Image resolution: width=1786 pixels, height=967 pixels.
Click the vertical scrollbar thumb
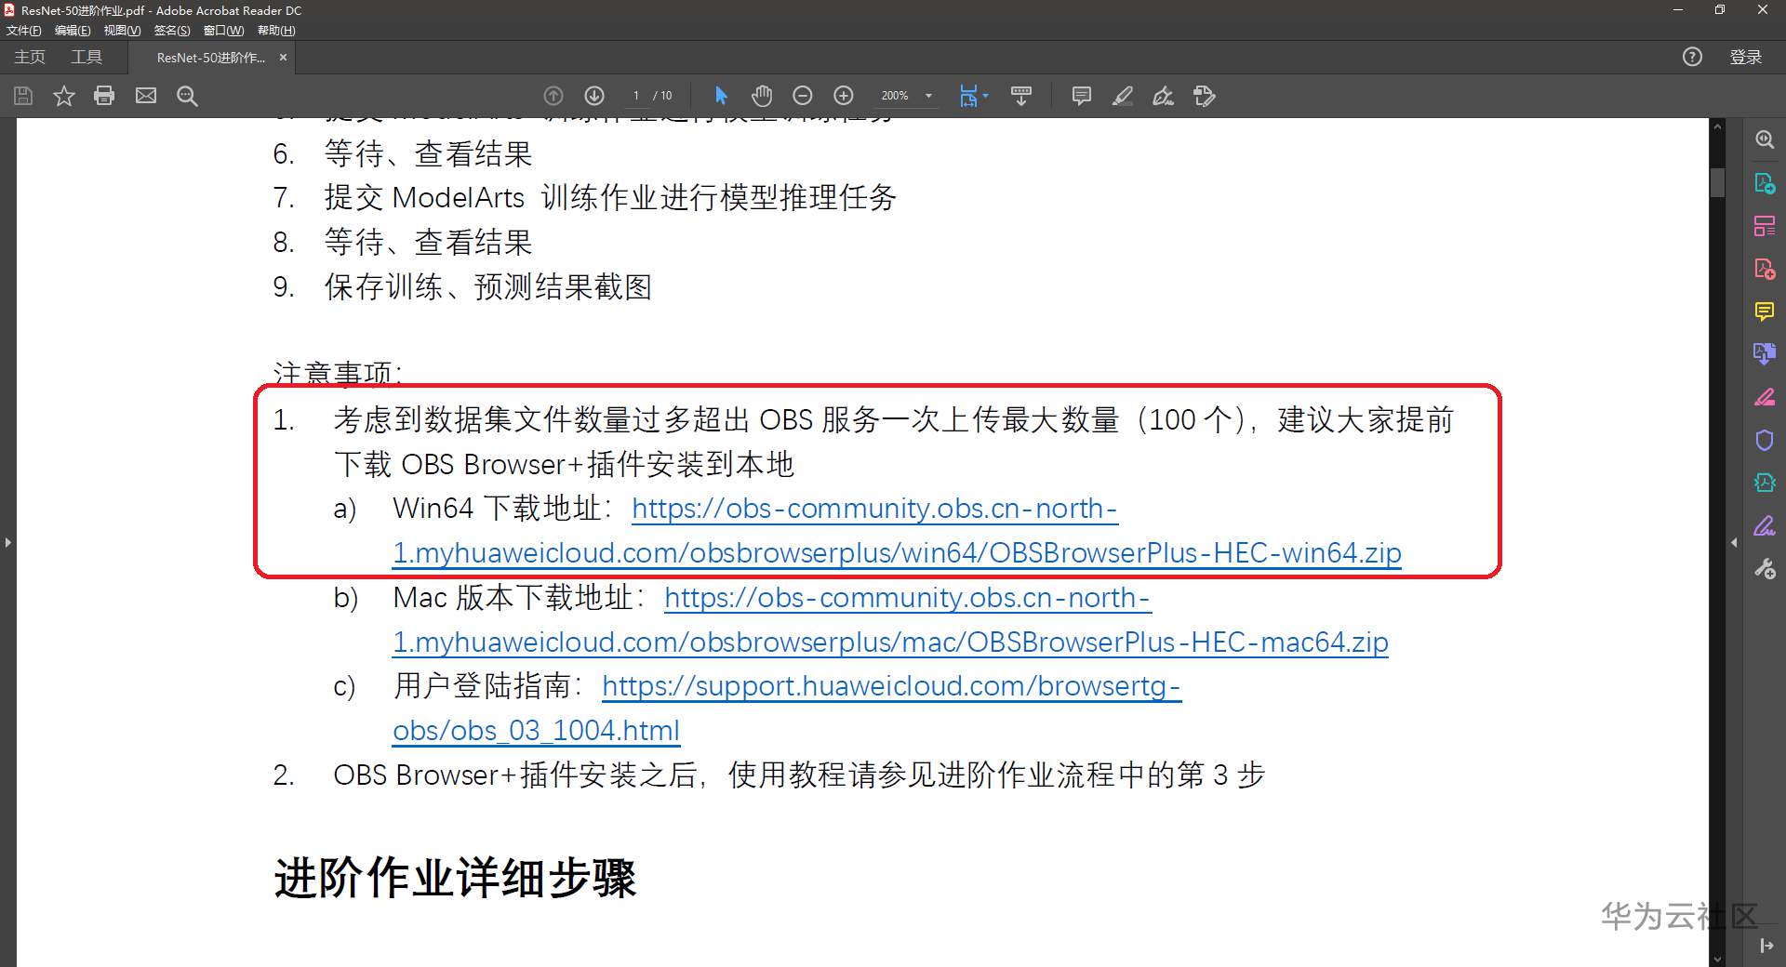1717,182
